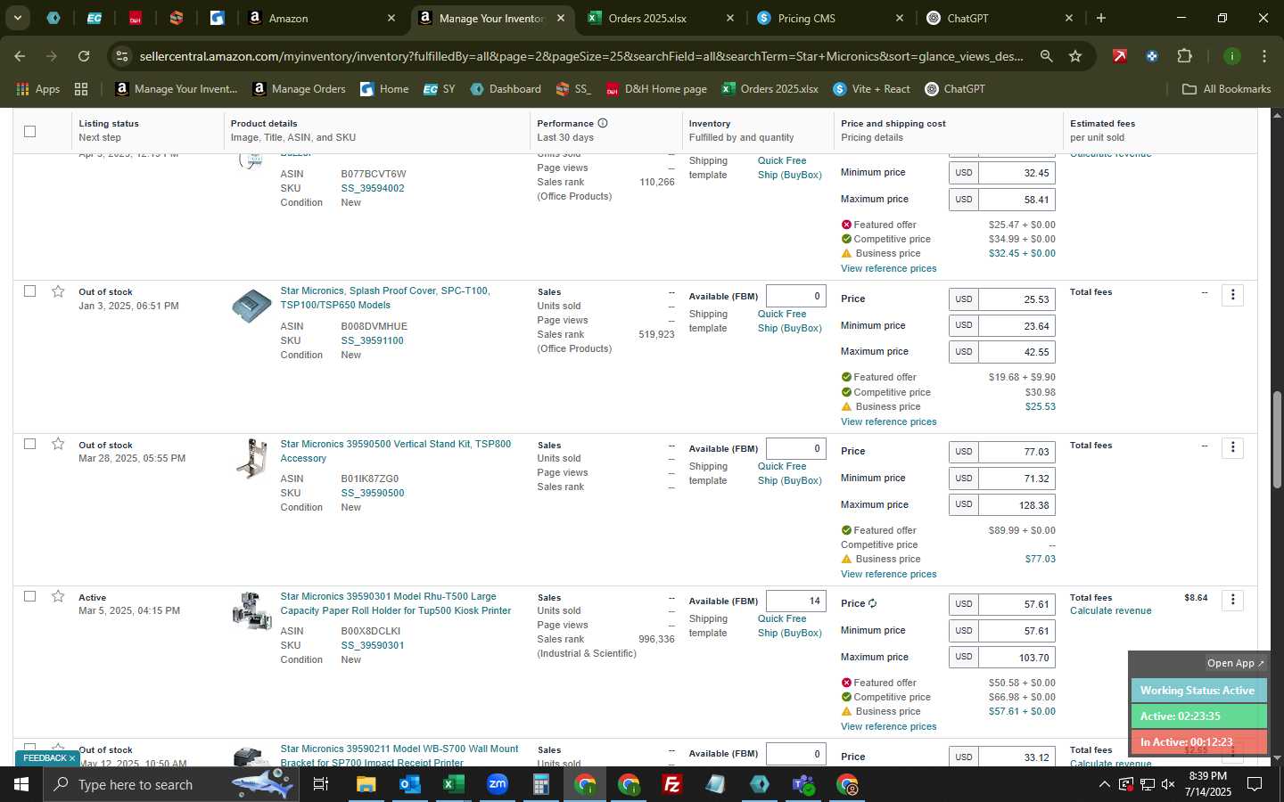This screenshot has width=1284, height=802.
Task: Open Calculator from the taskbar
Action: click(540, 784)
